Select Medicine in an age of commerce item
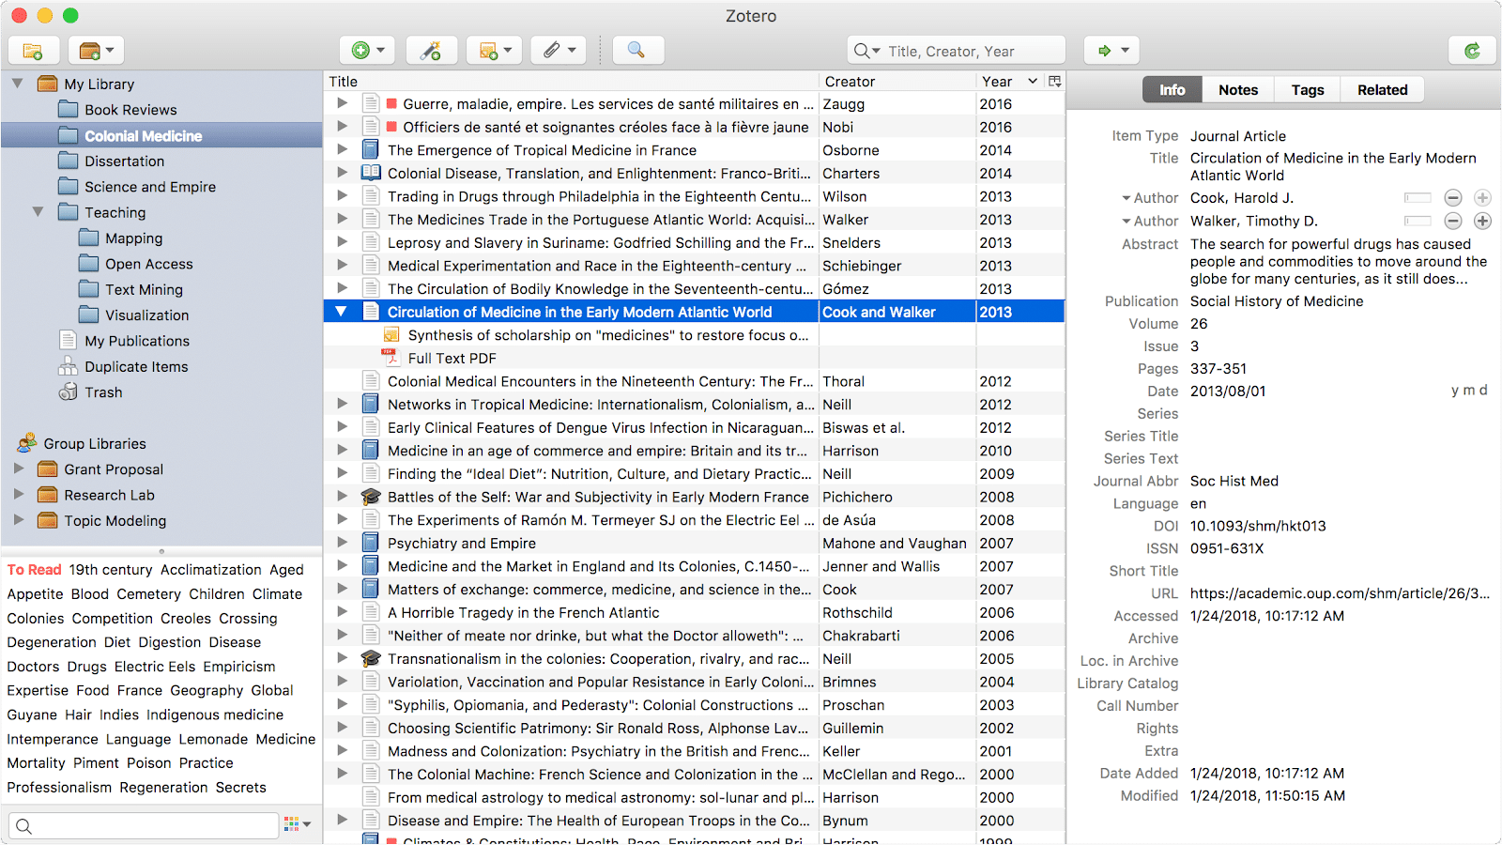Screen dimensions: 1502x845 597,451
